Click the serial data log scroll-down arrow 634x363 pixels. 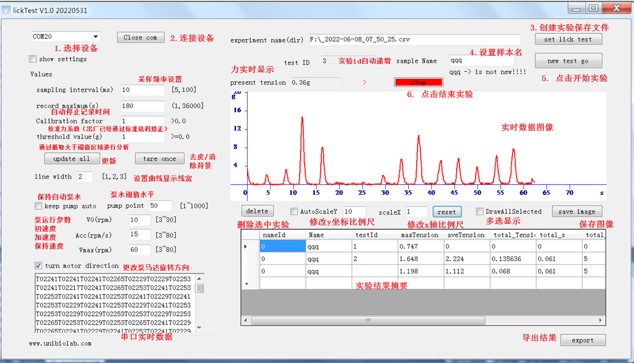coord(199,328)
